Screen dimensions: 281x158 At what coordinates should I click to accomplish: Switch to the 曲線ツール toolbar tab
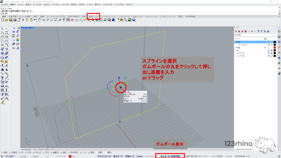93,16
